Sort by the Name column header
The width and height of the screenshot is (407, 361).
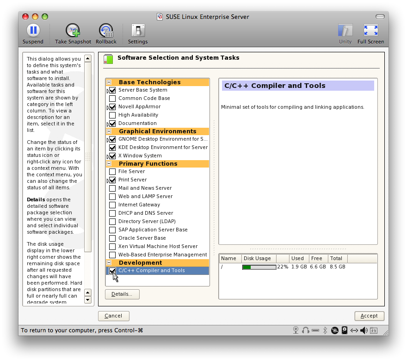click(230, 258)
